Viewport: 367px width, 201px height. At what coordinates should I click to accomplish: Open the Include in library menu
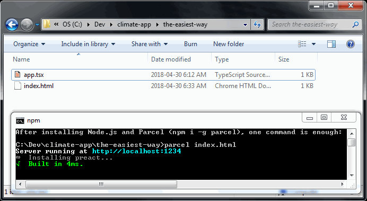click(x=88, y=44)
